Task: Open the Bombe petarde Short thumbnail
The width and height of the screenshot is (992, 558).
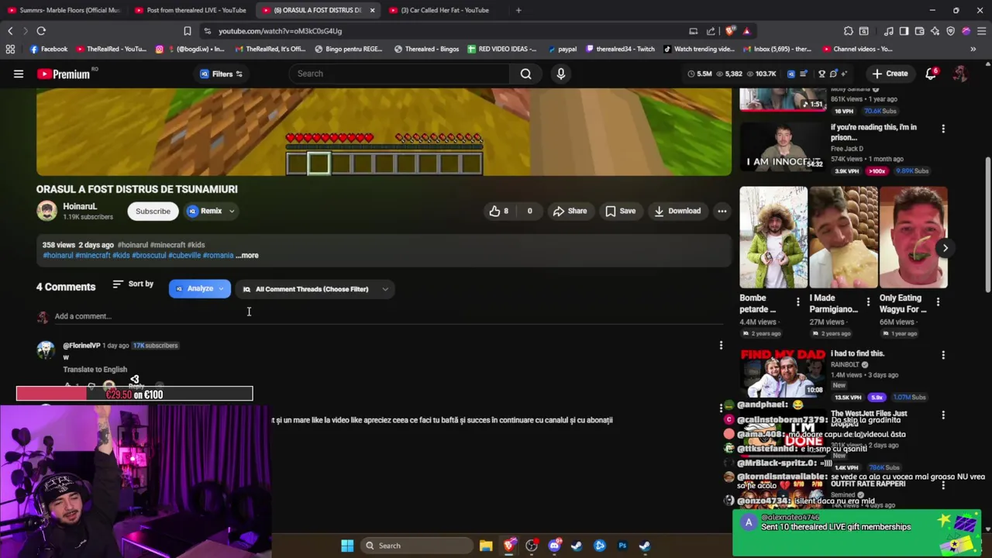Action: pos(773,237)
